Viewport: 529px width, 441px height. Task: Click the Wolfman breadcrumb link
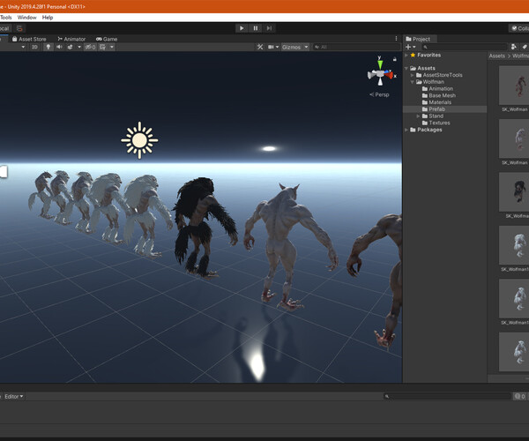tap(520, 56)
